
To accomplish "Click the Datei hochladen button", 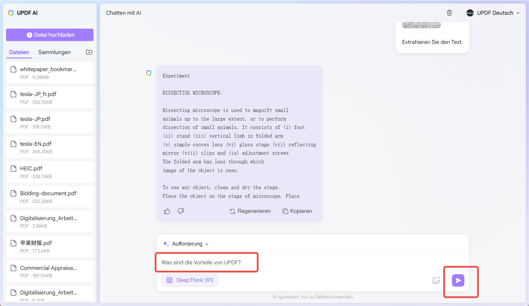I will point(50,35).
